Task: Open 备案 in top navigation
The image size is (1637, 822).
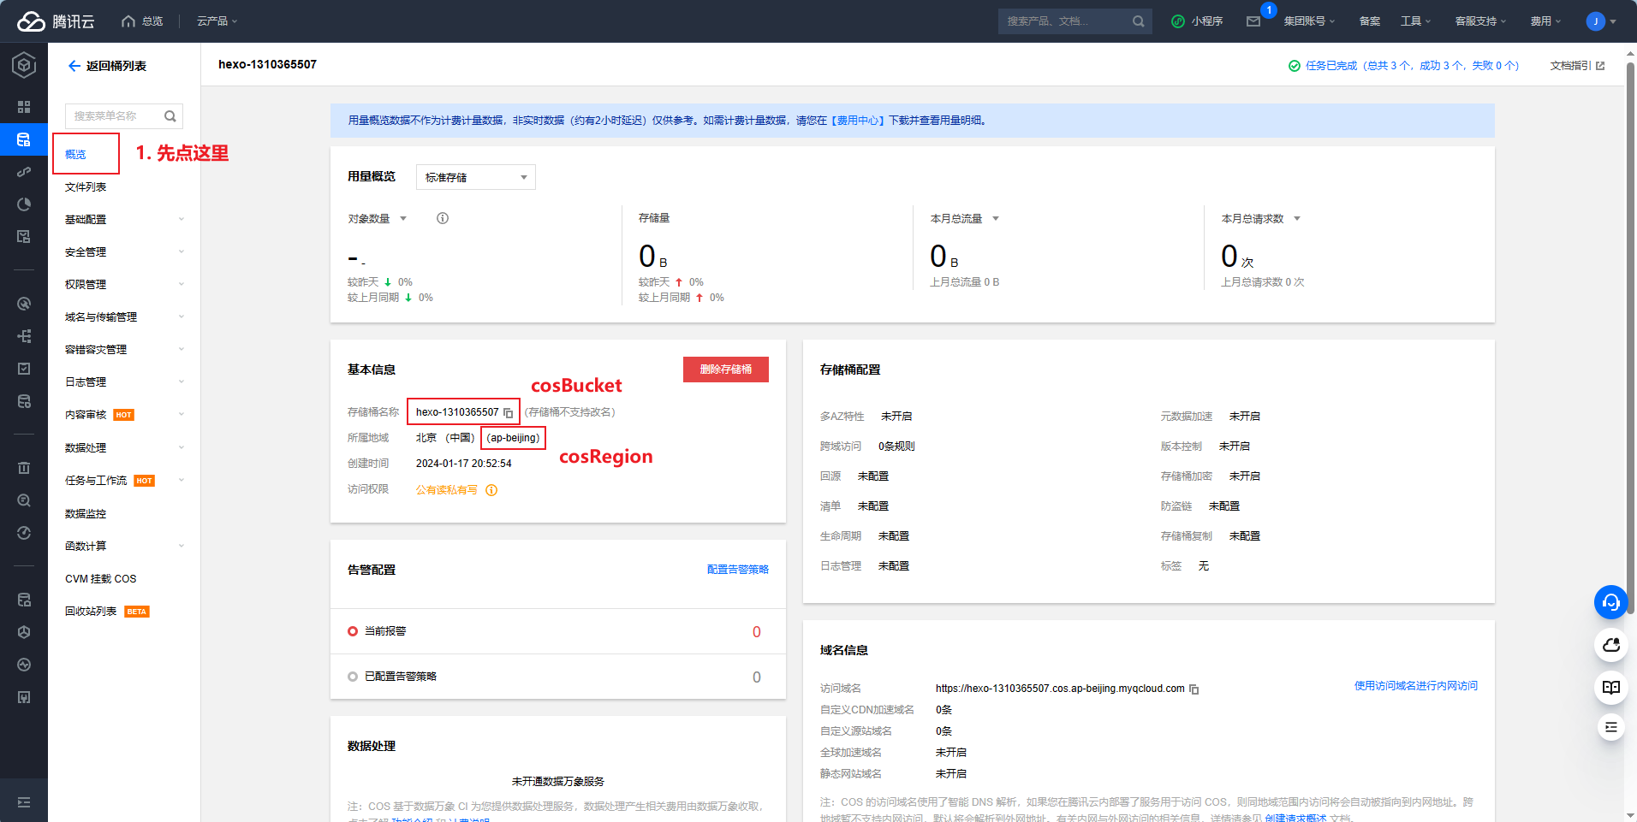Action: 1370,21
